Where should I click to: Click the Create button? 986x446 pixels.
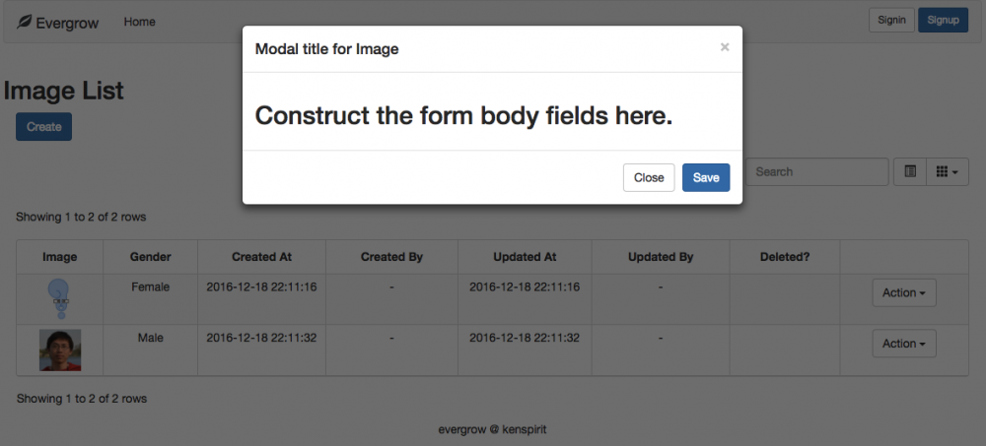43,127
